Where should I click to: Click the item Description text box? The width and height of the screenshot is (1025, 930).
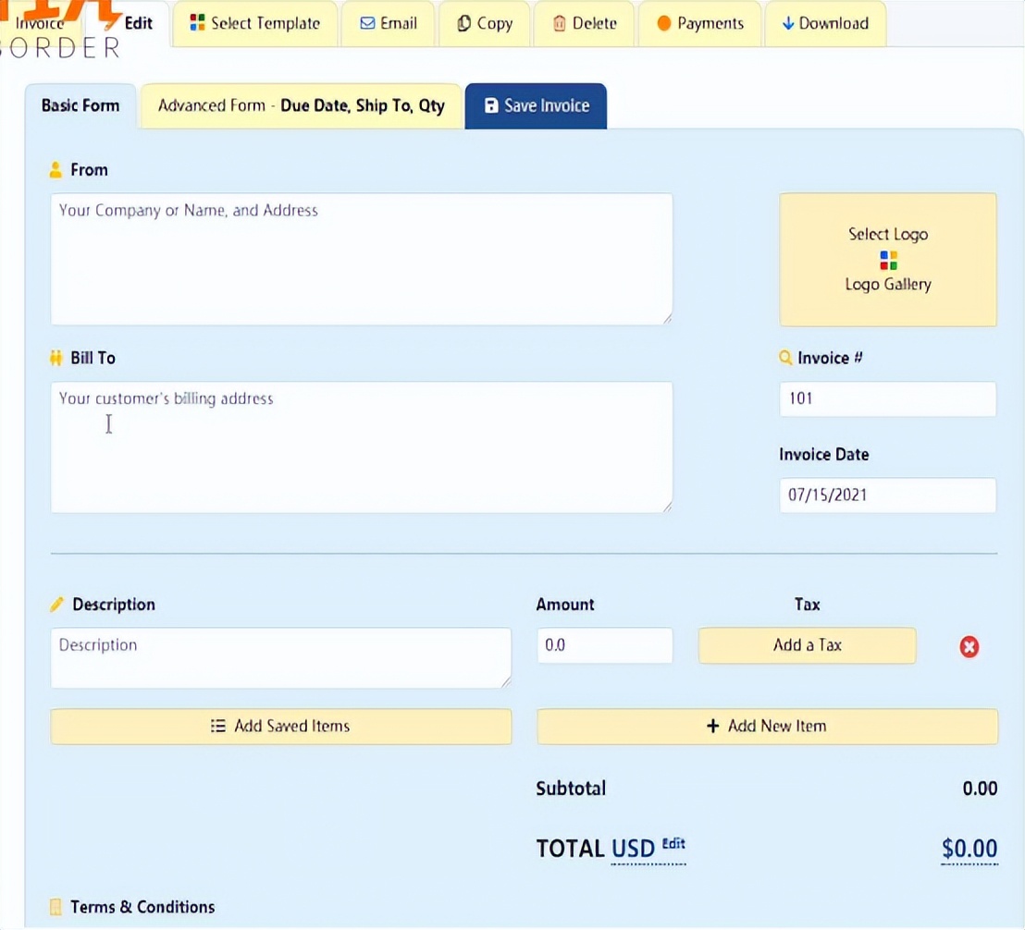click(x=281, y=657)
